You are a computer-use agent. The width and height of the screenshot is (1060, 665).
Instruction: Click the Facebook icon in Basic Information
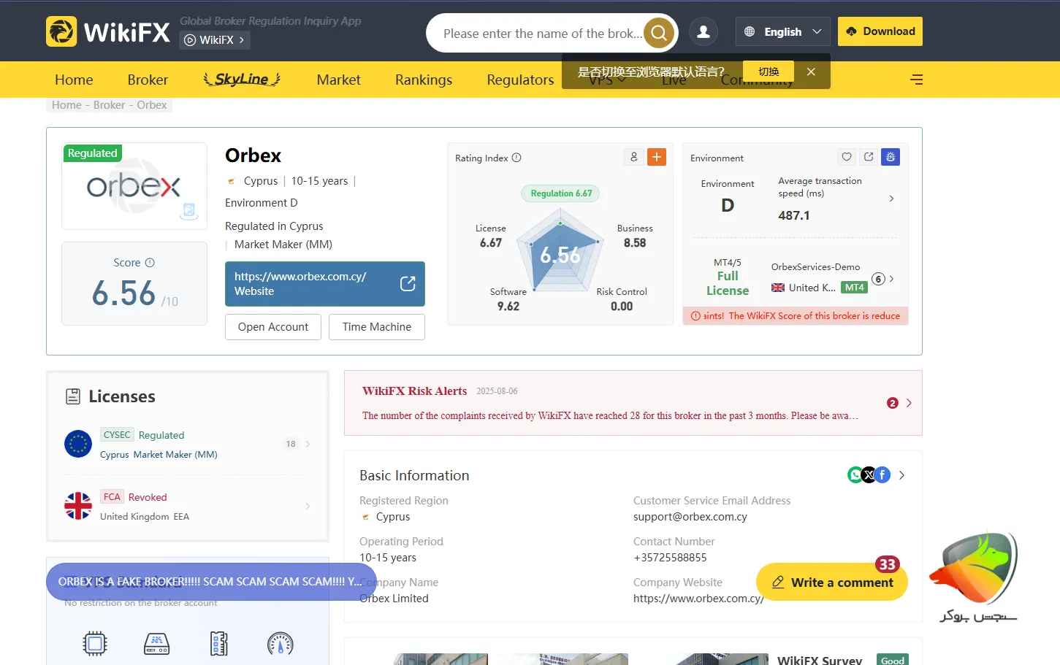tap(882, 475)
